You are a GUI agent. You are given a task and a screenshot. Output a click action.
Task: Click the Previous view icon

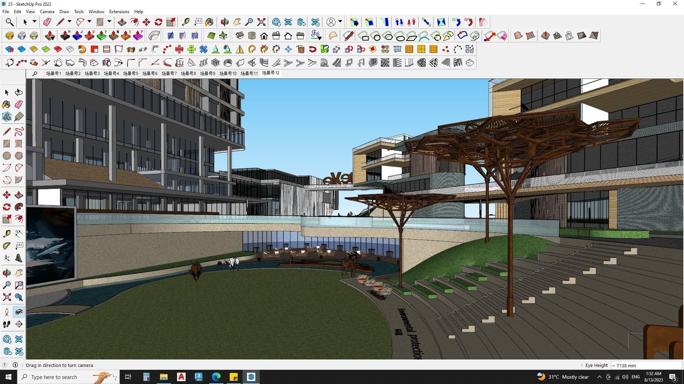point(19,297)
